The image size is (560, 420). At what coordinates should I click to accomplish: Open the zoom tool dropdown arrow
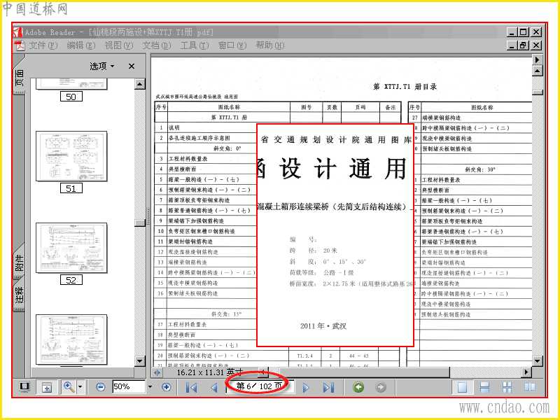point(80,387)
